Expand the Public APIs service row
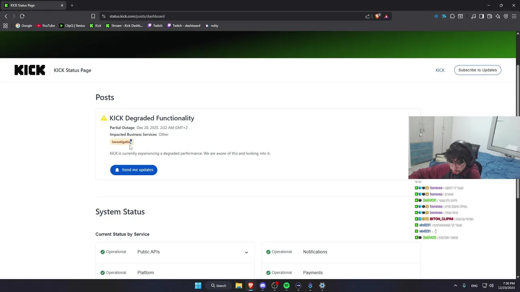The height and width of the screenshot is (292, 520). pyautogui.click(x=246, y=252)
